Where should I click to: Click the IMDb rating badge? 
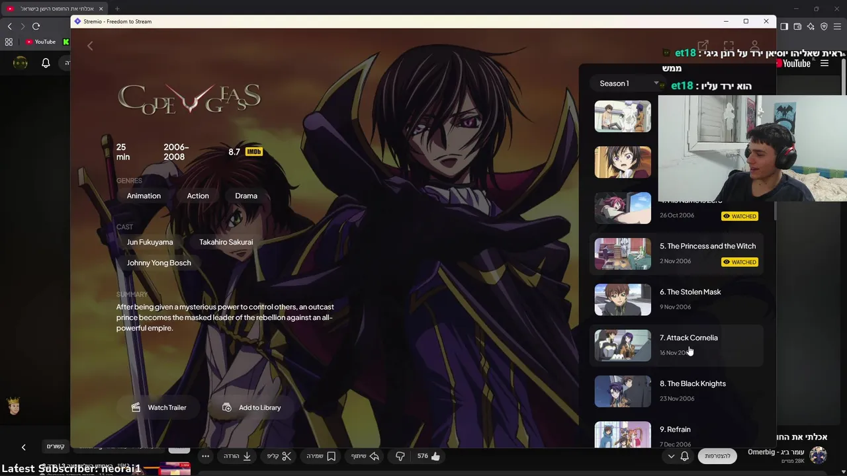(253, 152)
